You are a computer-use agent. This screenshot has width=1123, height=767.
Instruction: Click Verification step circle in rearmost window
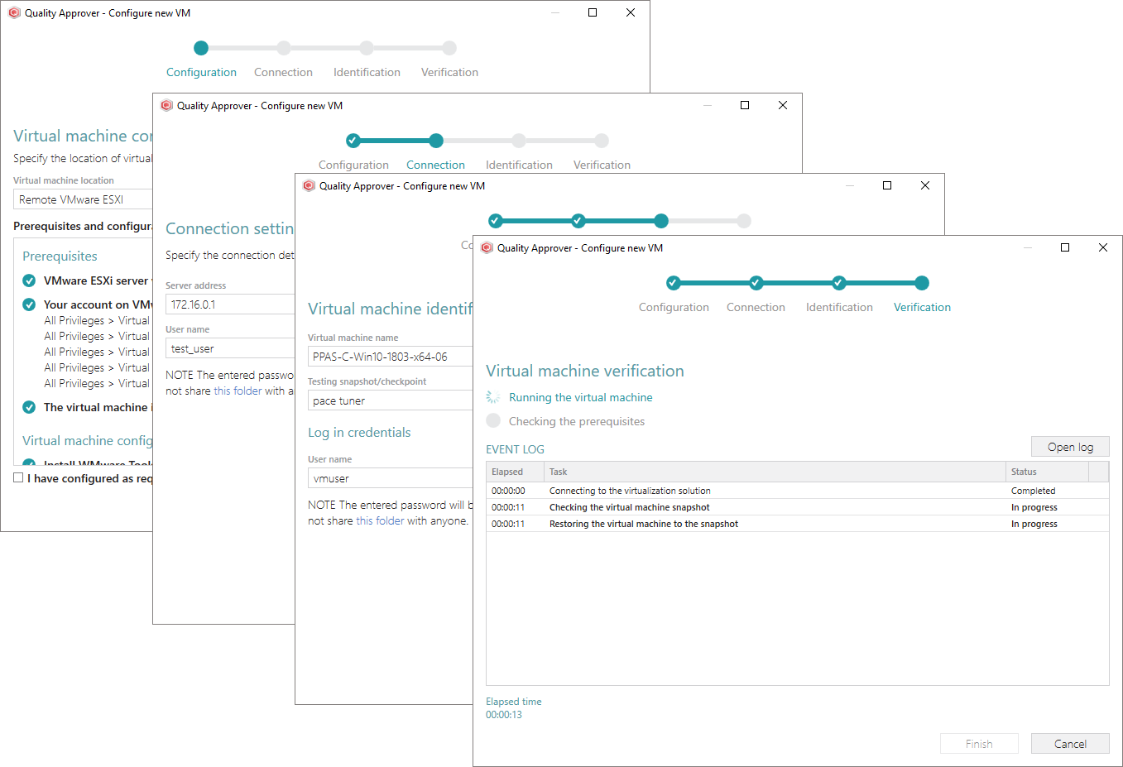coord(449,48)
